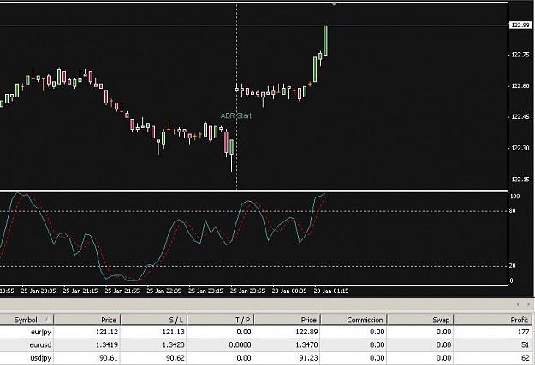Image resolution: width=535 pixels, height=365 pixels.
Task: Click the usdjpy current price 91.23
Action: (308, 358)
